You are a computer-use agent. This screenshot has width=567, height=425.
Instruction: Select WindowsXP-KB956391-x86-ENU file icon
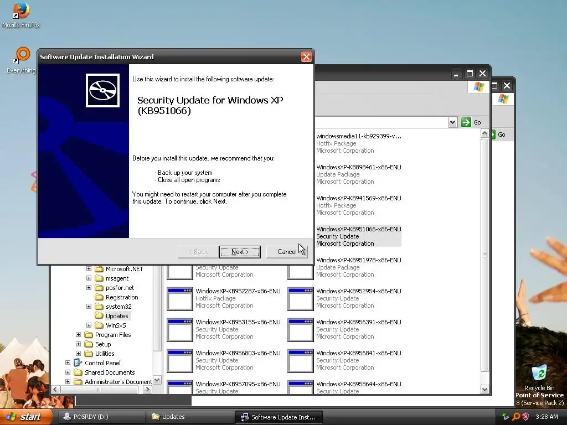tap(301, 330)
